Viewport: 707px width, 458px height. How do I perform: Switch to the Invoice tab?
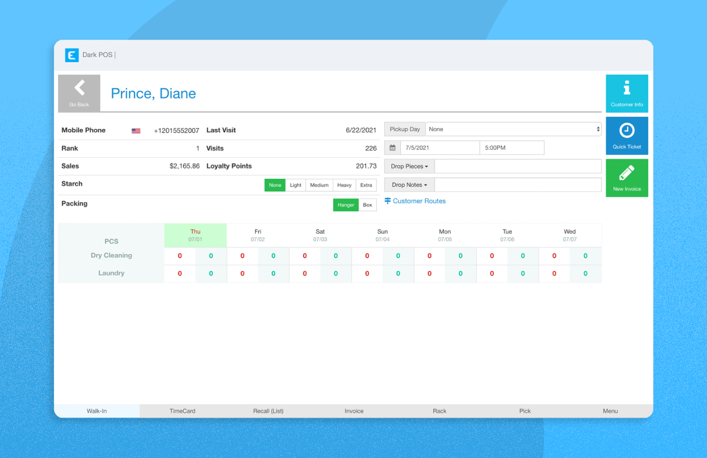tap(354, 411)
